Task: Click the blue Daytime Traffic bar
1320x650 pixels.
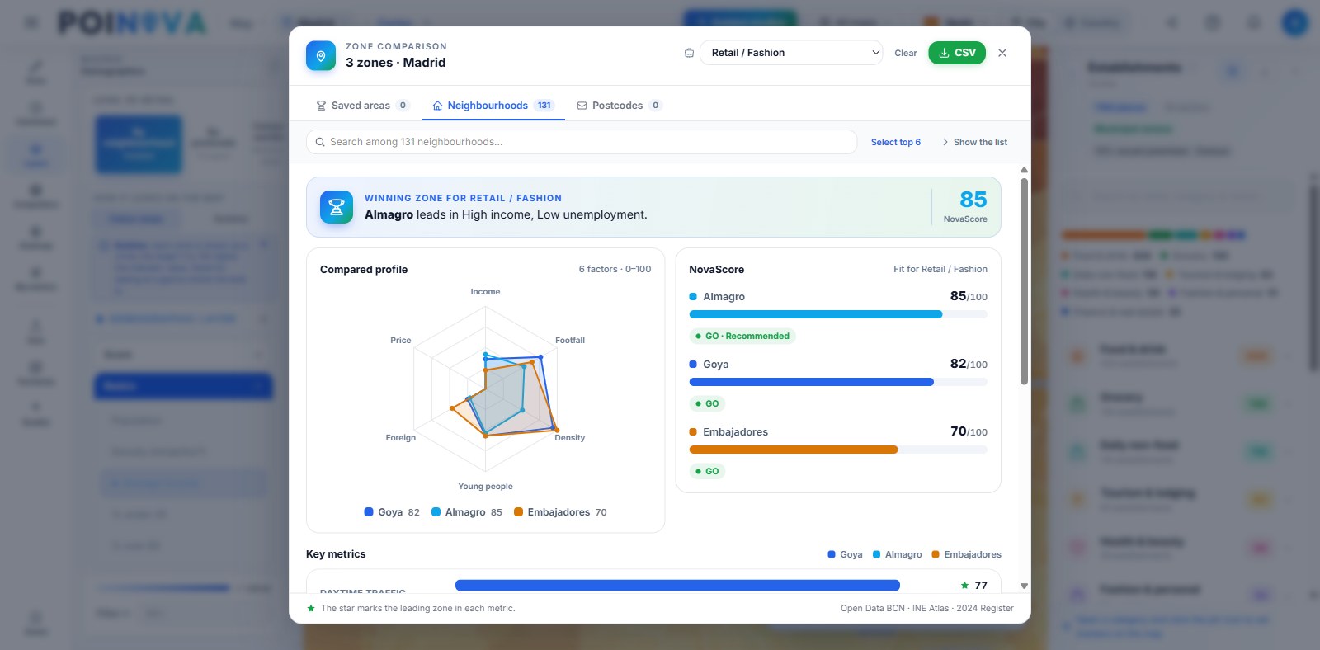Action: tap(677, 586)
